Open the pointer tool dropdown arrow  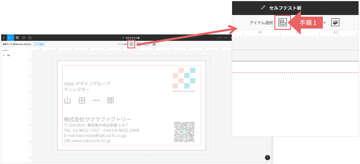(13, 38)
